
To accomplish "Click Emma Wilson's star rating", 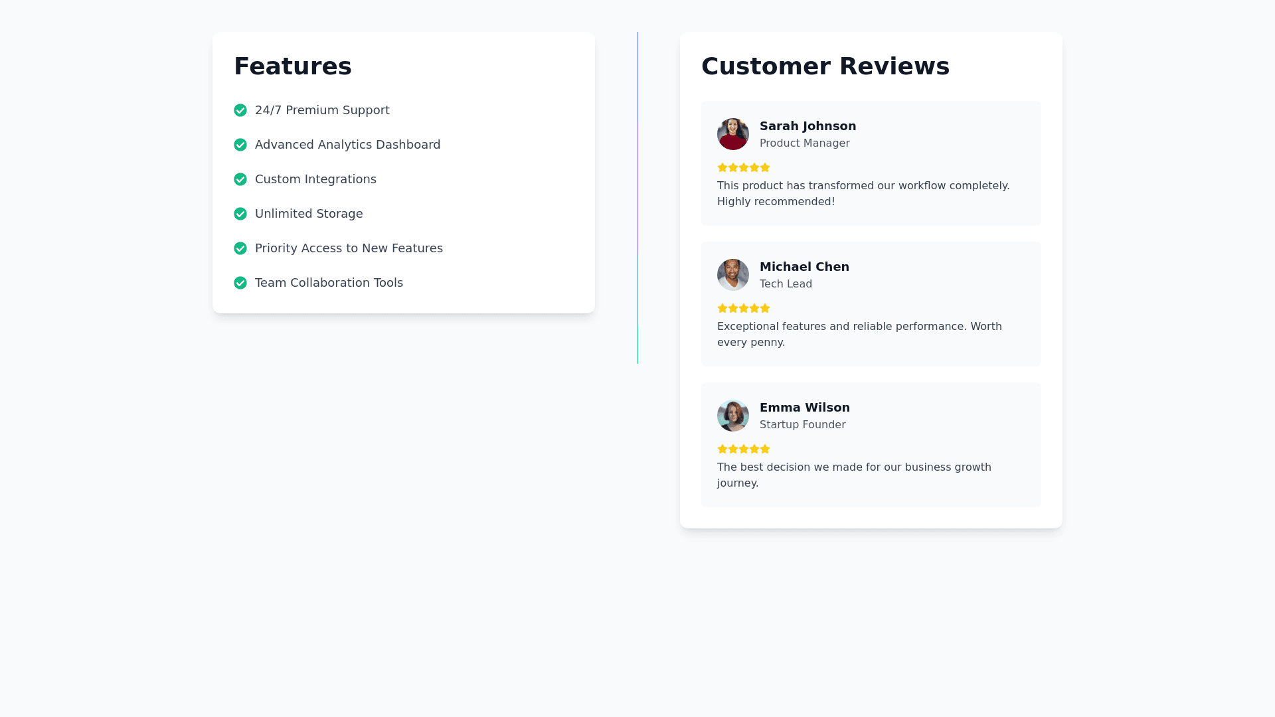I will click(x=744, y=449).
